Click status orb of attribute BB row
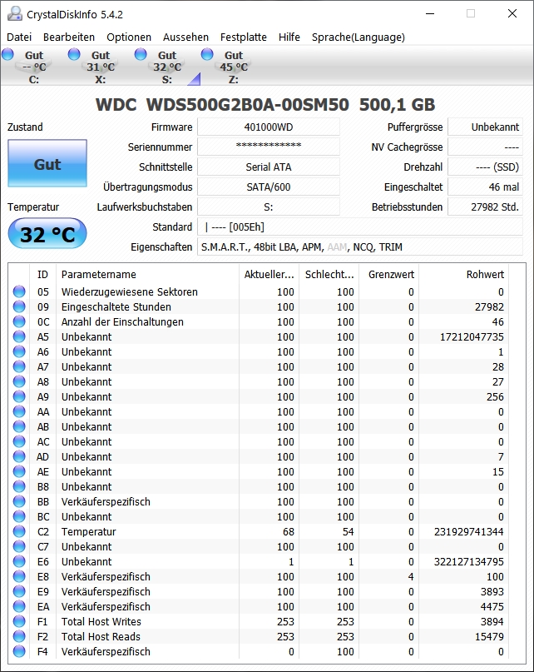Screen dimensions: 534x672 point(19,501)
